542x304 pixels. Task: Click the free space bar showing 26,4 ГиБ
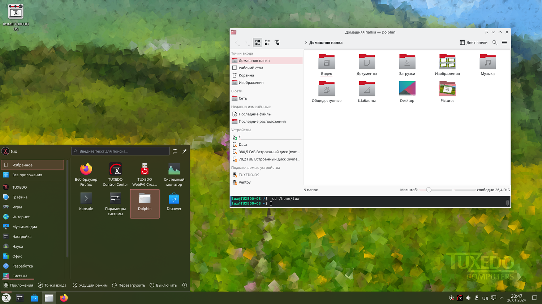coord(465,190)
